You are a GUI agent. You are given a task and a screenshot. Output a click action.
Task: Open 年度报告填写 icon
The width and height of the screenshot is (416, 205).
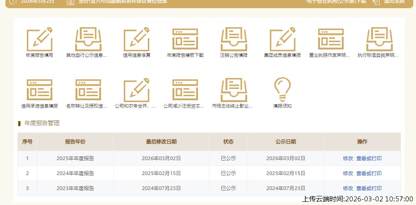pyautogui.click(x=39, y=39)
